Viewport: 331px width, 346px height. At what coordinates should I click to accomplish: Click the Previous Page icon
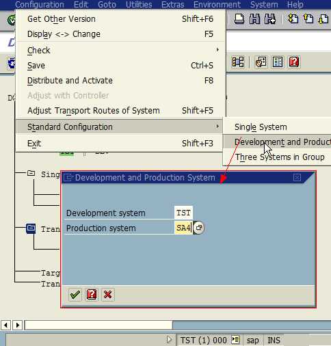point(308,19)
